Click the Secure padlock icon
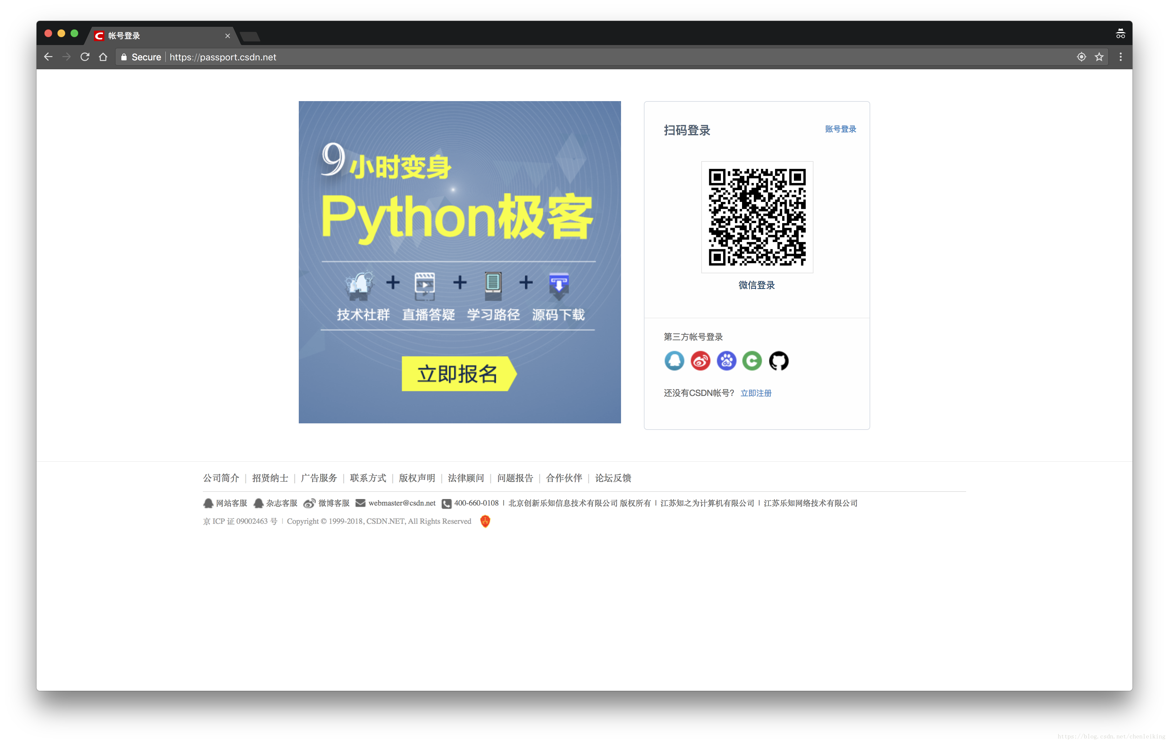The width and height of the screenshot is (1169, 743). click(x=124, y=57)
